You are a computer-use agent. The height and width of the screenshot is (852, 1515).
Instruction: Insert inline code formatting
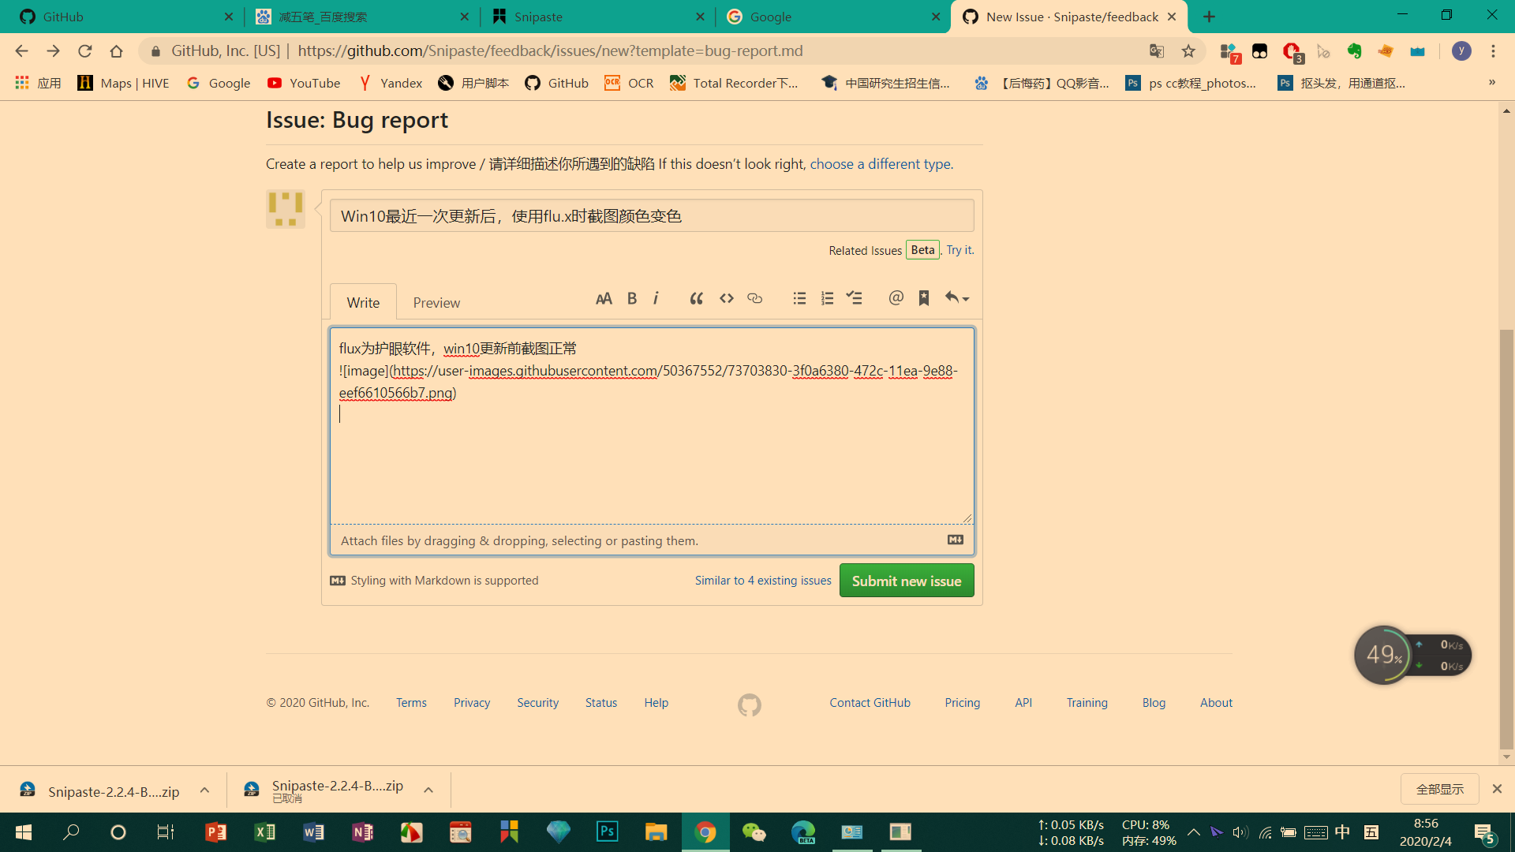point(727,298)
